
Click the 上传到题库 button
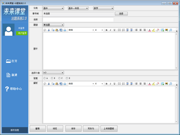click(109, 128)
